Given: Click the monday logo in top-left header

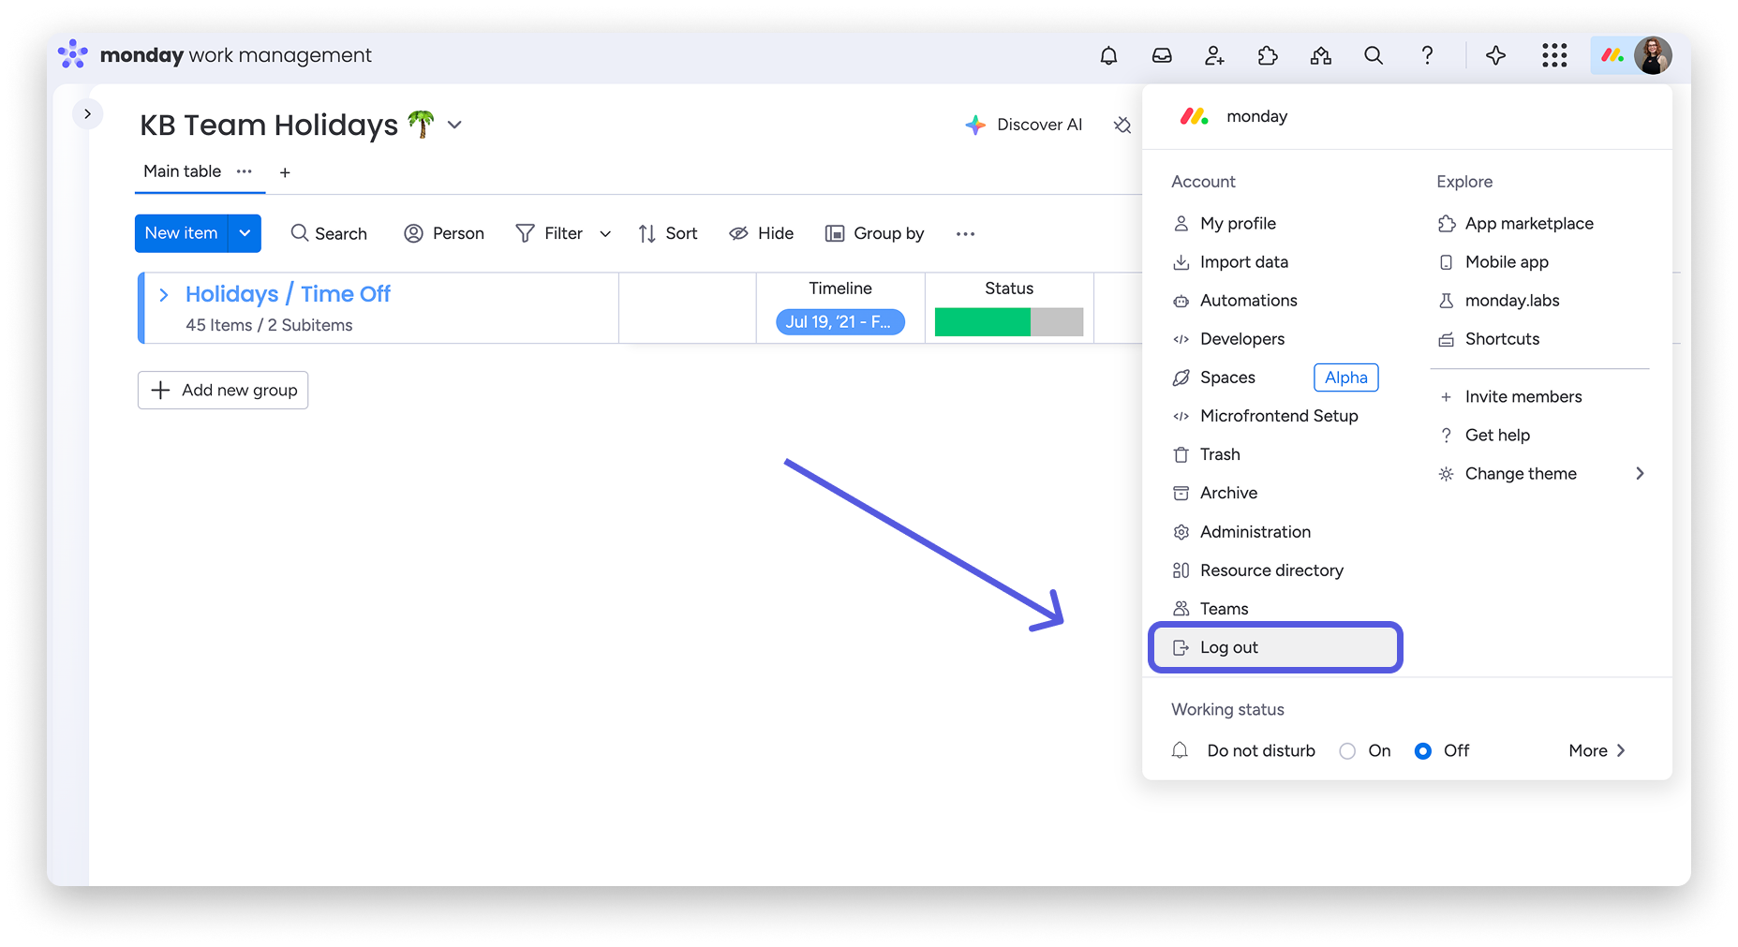Looking at the screenshot, I should (73, 54).
